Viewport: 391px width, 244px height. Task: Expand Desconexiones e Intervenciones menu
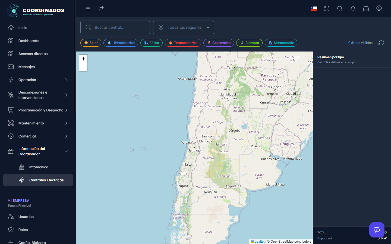[x=38, y=95]
